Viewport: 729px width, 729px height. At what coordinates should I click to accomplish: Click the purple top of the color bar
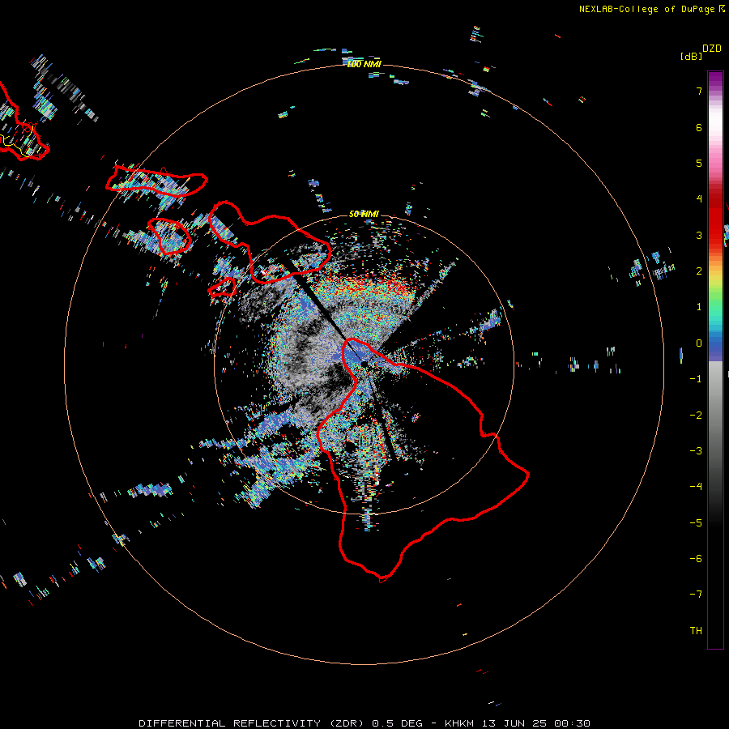click(715, 79)
